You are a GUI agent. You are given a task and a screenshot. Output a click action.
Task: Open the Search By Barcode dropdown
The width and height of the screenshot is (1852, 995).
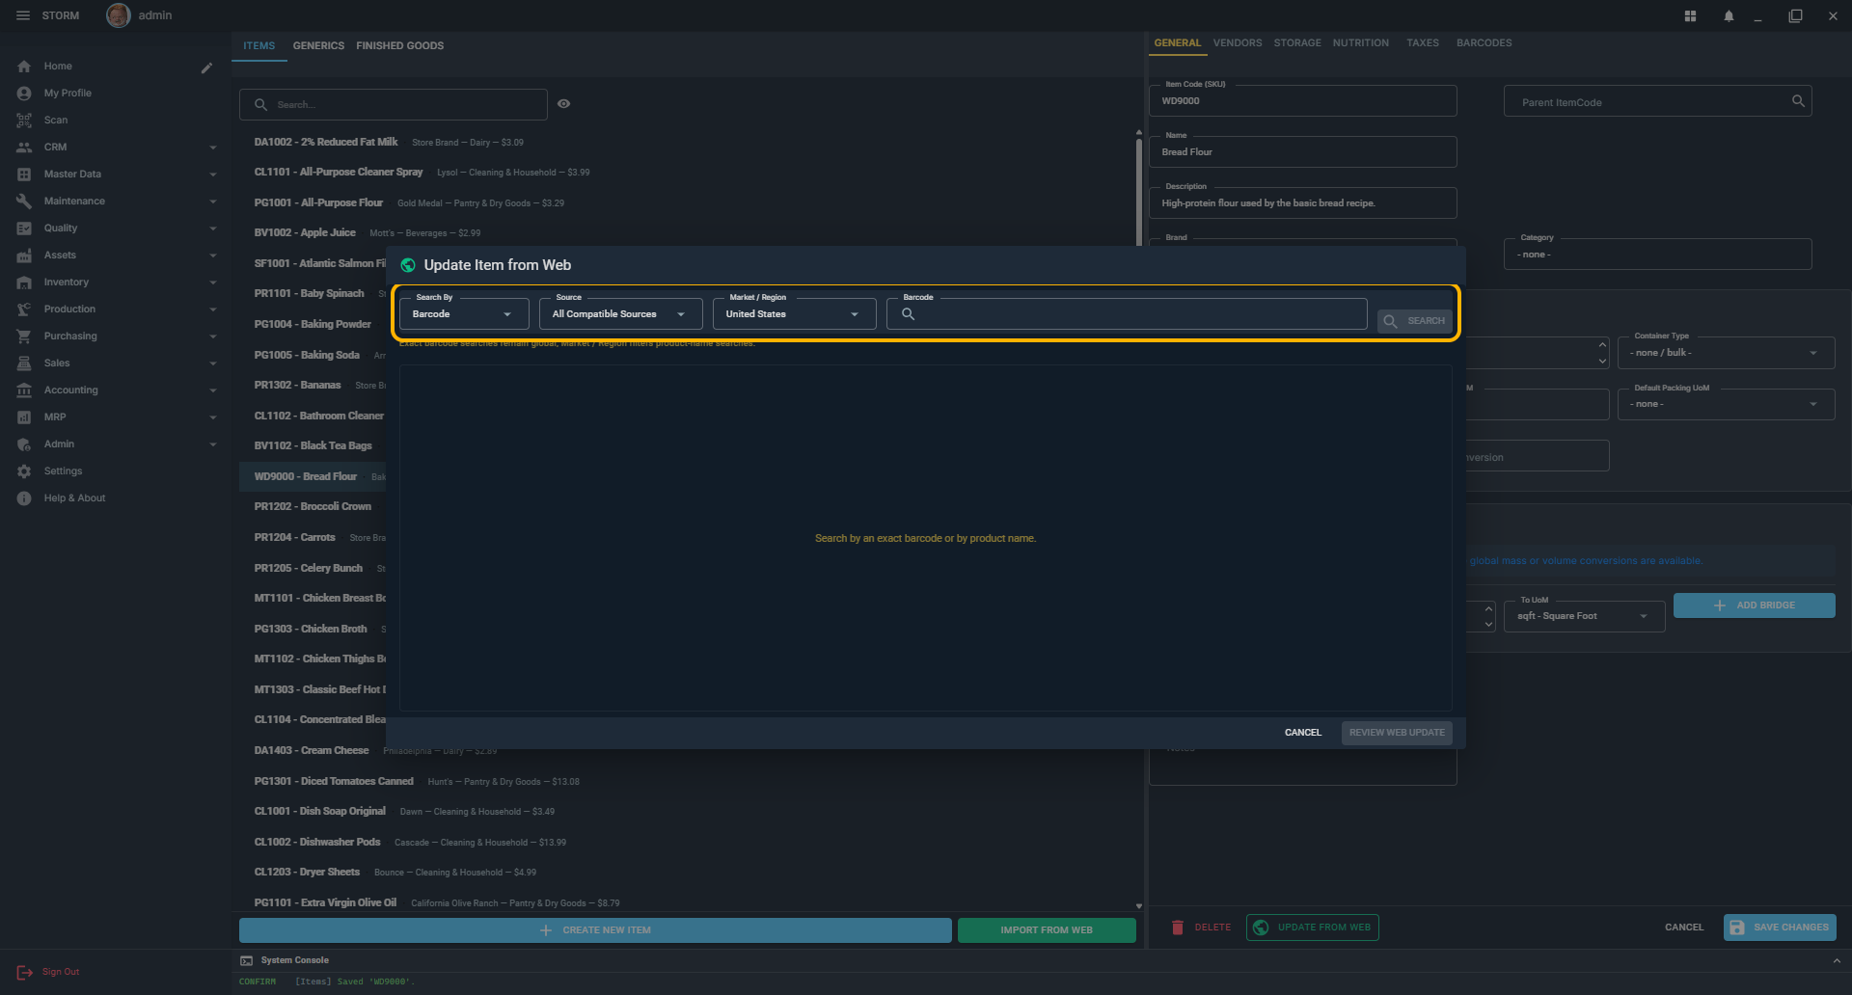[x=464, y=314]
